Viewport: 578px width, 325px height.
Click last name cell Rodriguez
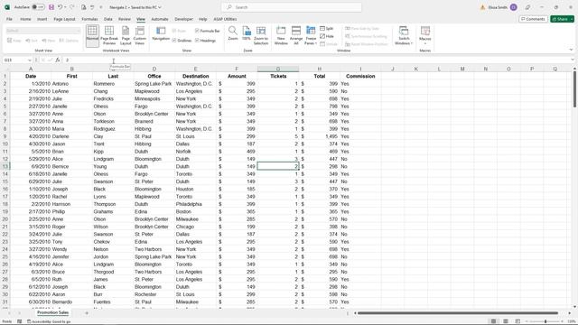coord(113,129)
